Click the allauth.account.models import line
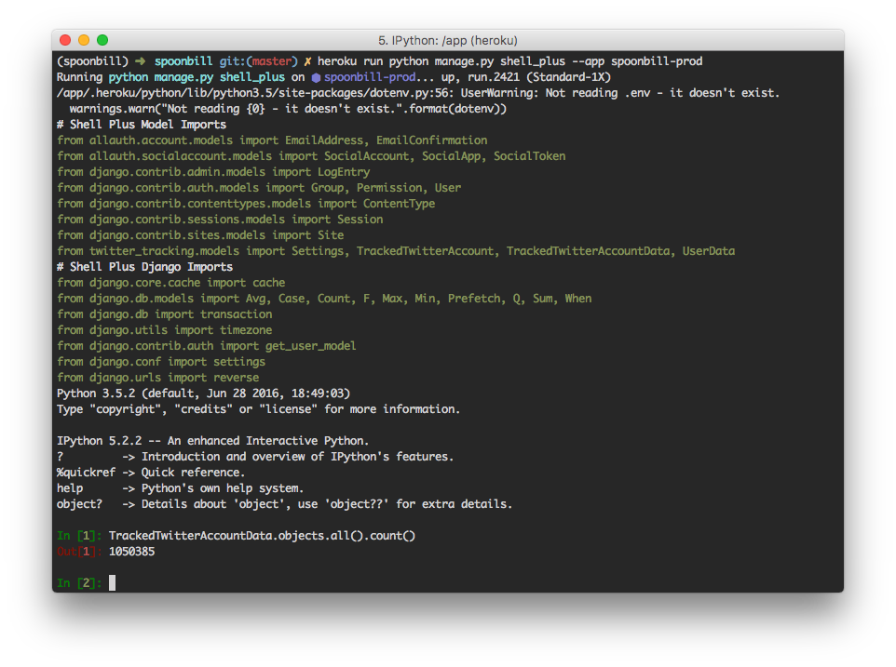The height and width of the screenshot is (667, 896). coord(272,140)
